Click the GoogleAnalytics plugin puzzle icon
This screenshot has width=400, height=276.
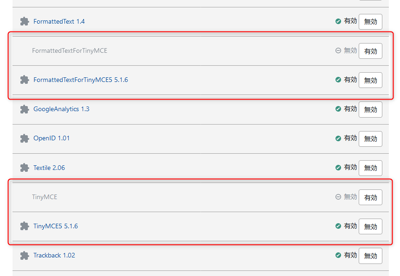[x=25, y=109]
